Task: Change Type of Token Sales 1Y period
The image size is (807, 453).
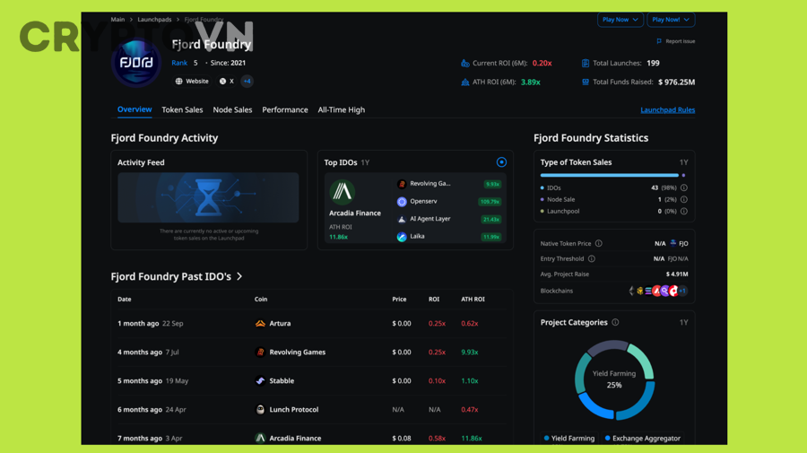Action: tap(683, 162)
